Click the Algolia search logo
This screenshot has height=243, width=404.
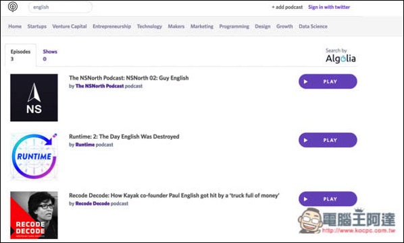340,59
